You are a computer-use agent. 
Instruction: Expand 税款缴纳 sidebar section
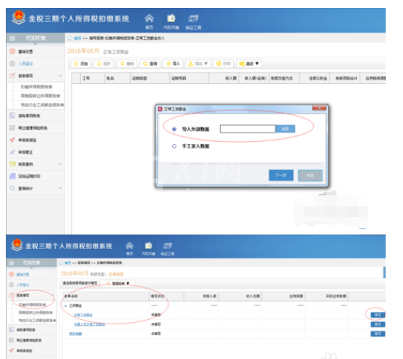61,164
